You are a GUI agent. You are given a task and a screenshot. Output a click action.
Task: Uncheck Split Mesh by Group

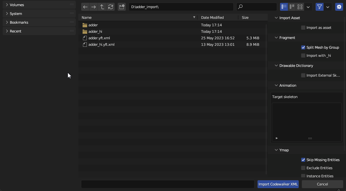pos(303,47)
